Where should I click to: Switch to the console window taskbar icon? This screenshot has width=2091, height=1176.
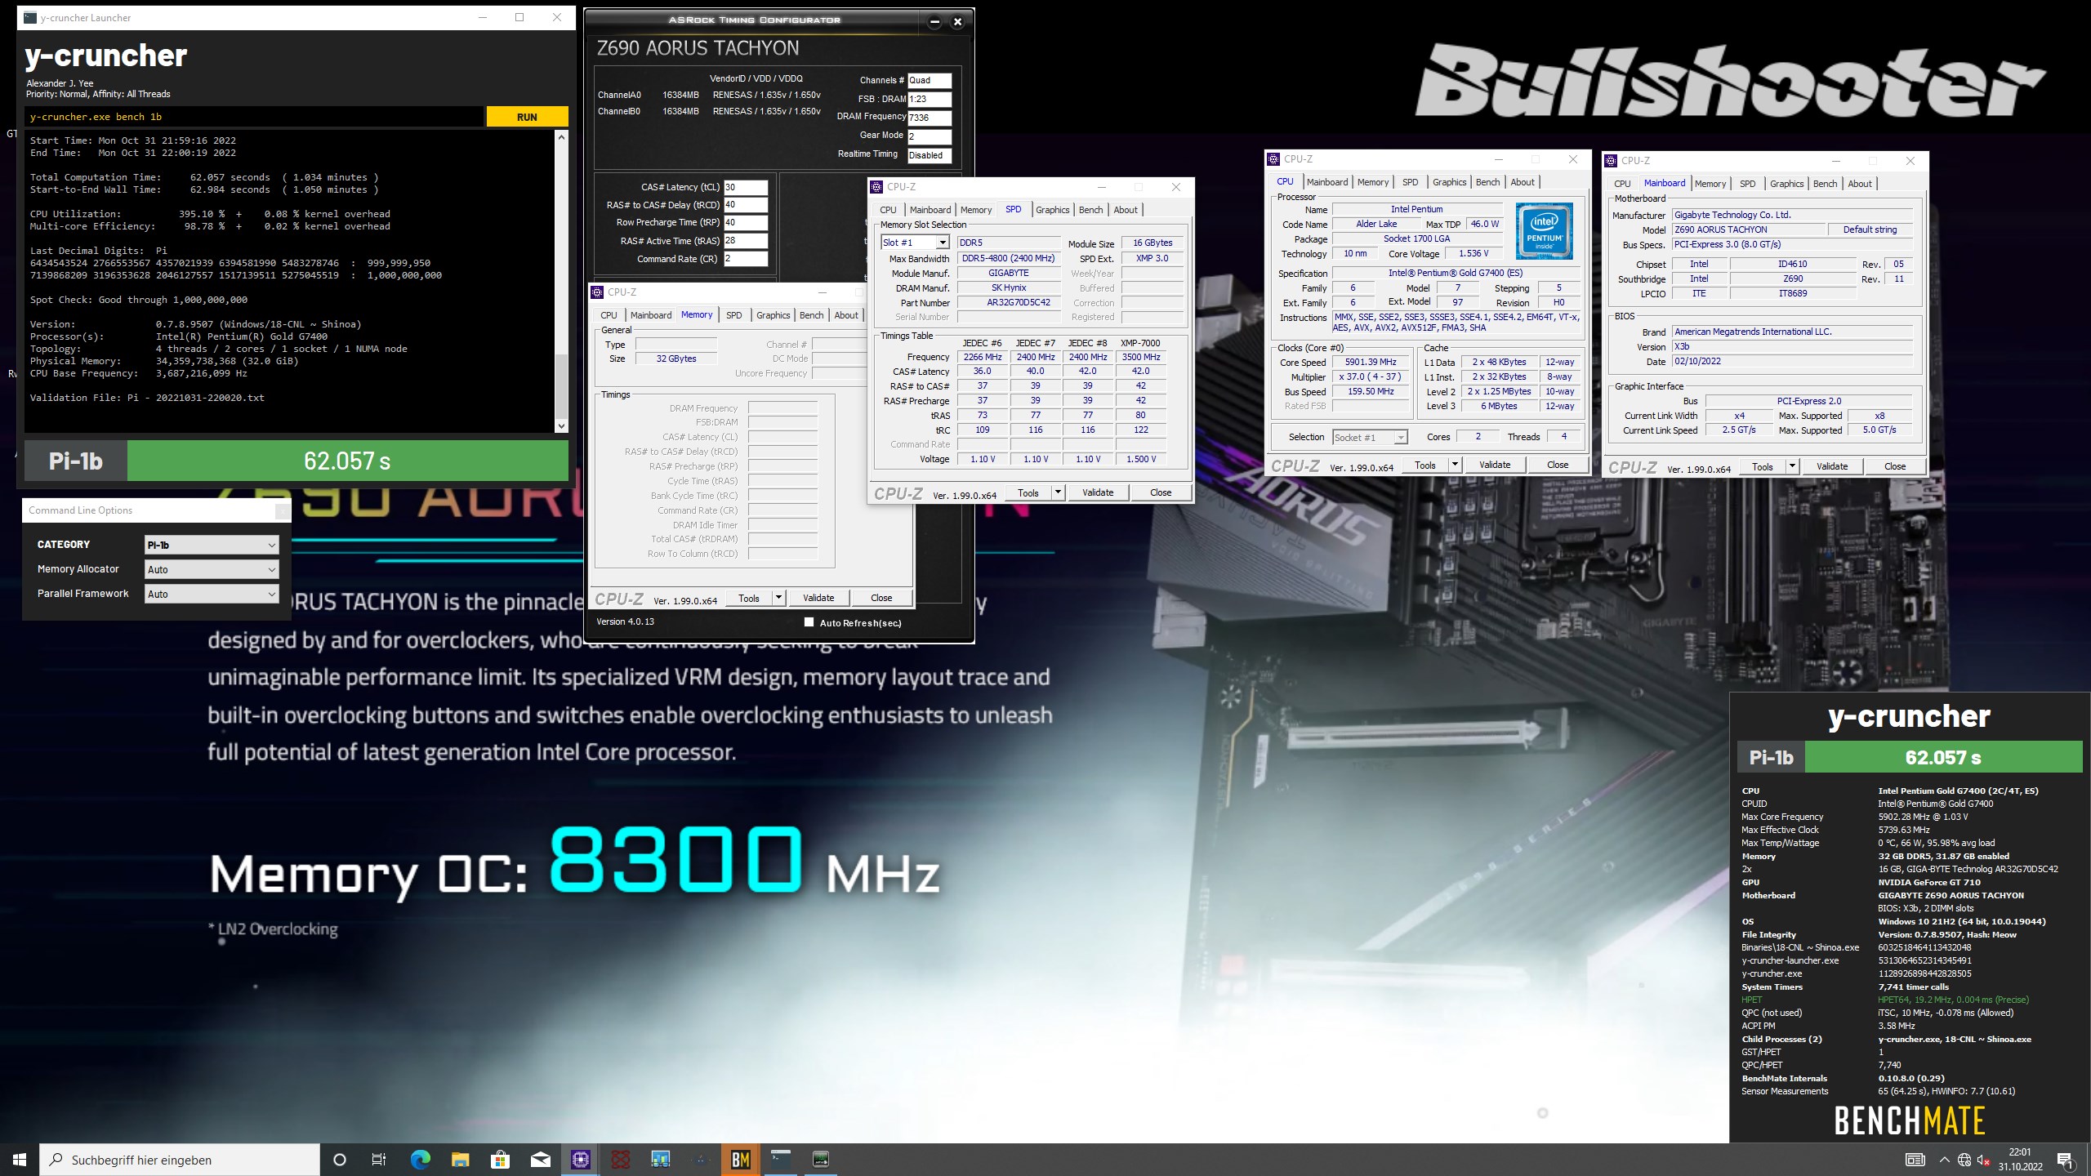[781, 1160]
